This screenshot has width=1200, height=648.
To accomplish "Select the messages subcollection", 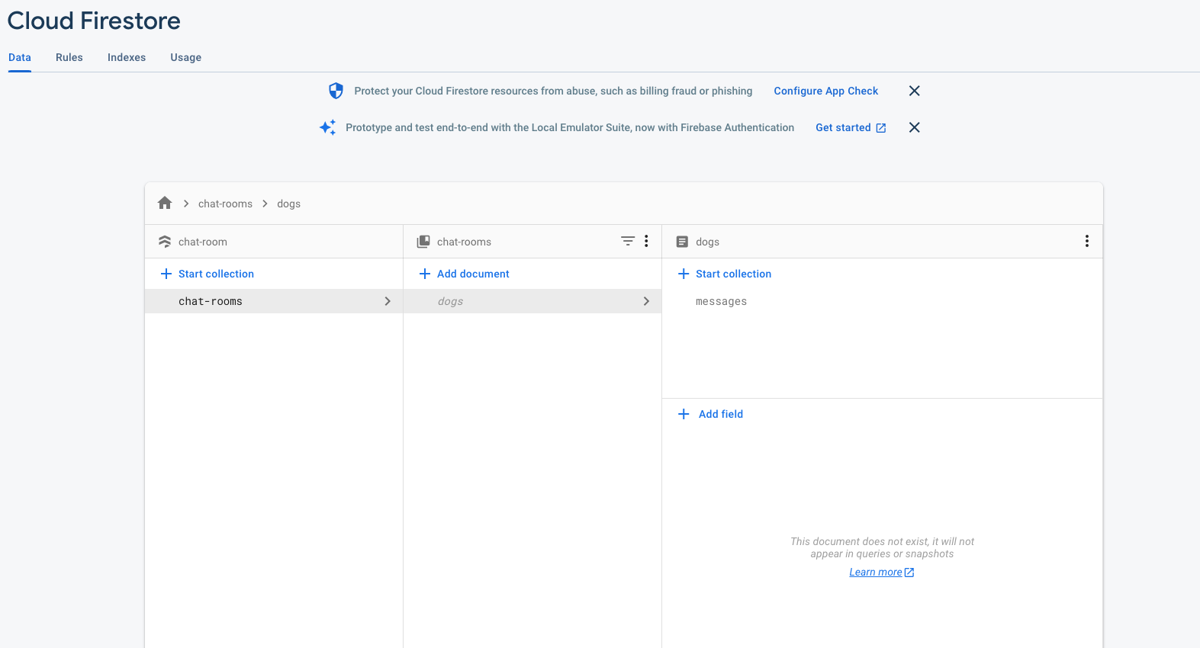I will (721, 302).
